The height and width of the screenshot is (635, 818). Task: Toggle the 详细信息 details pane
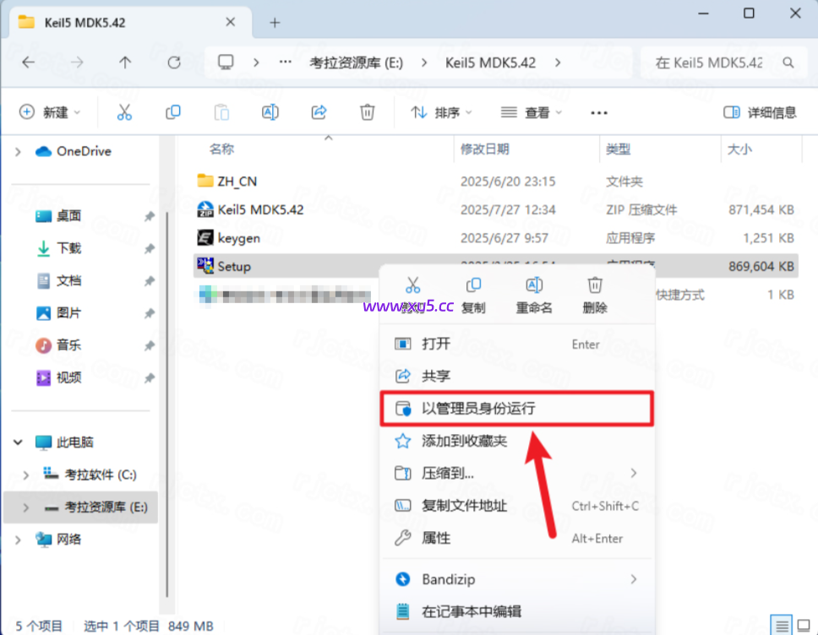759,111
